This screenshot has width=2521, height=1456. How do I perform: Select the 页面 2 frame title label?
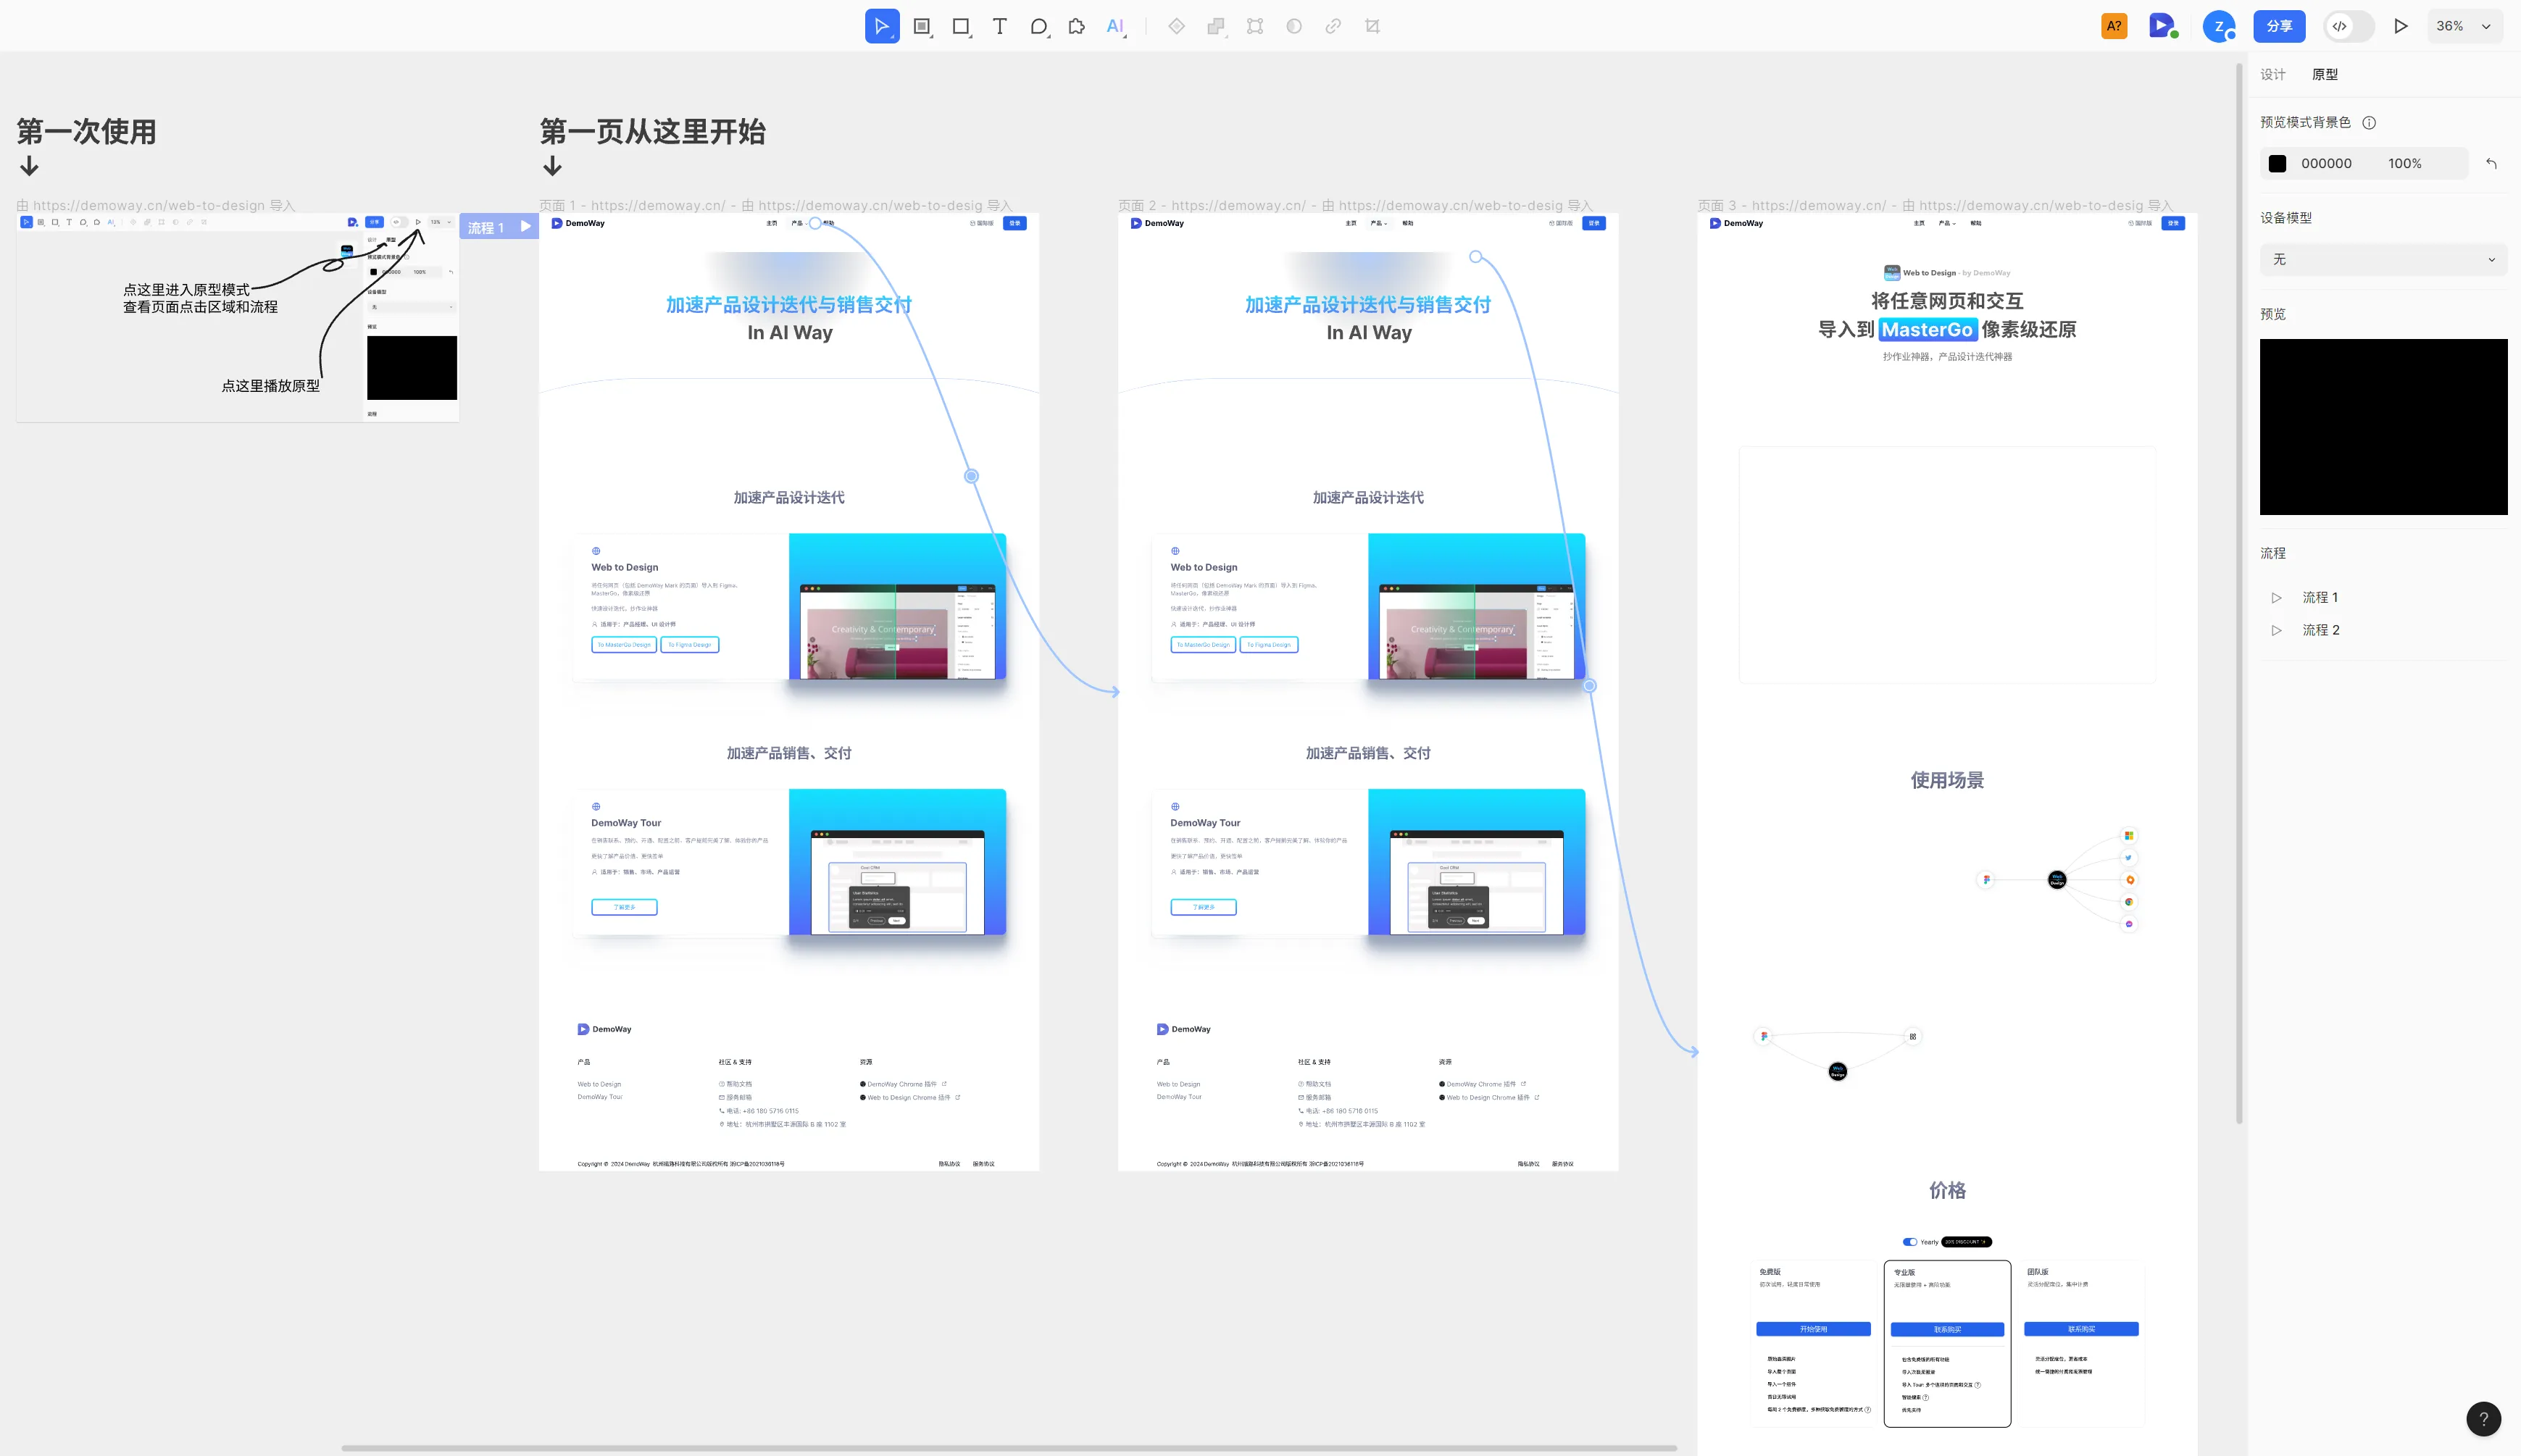click(1354, 205)
